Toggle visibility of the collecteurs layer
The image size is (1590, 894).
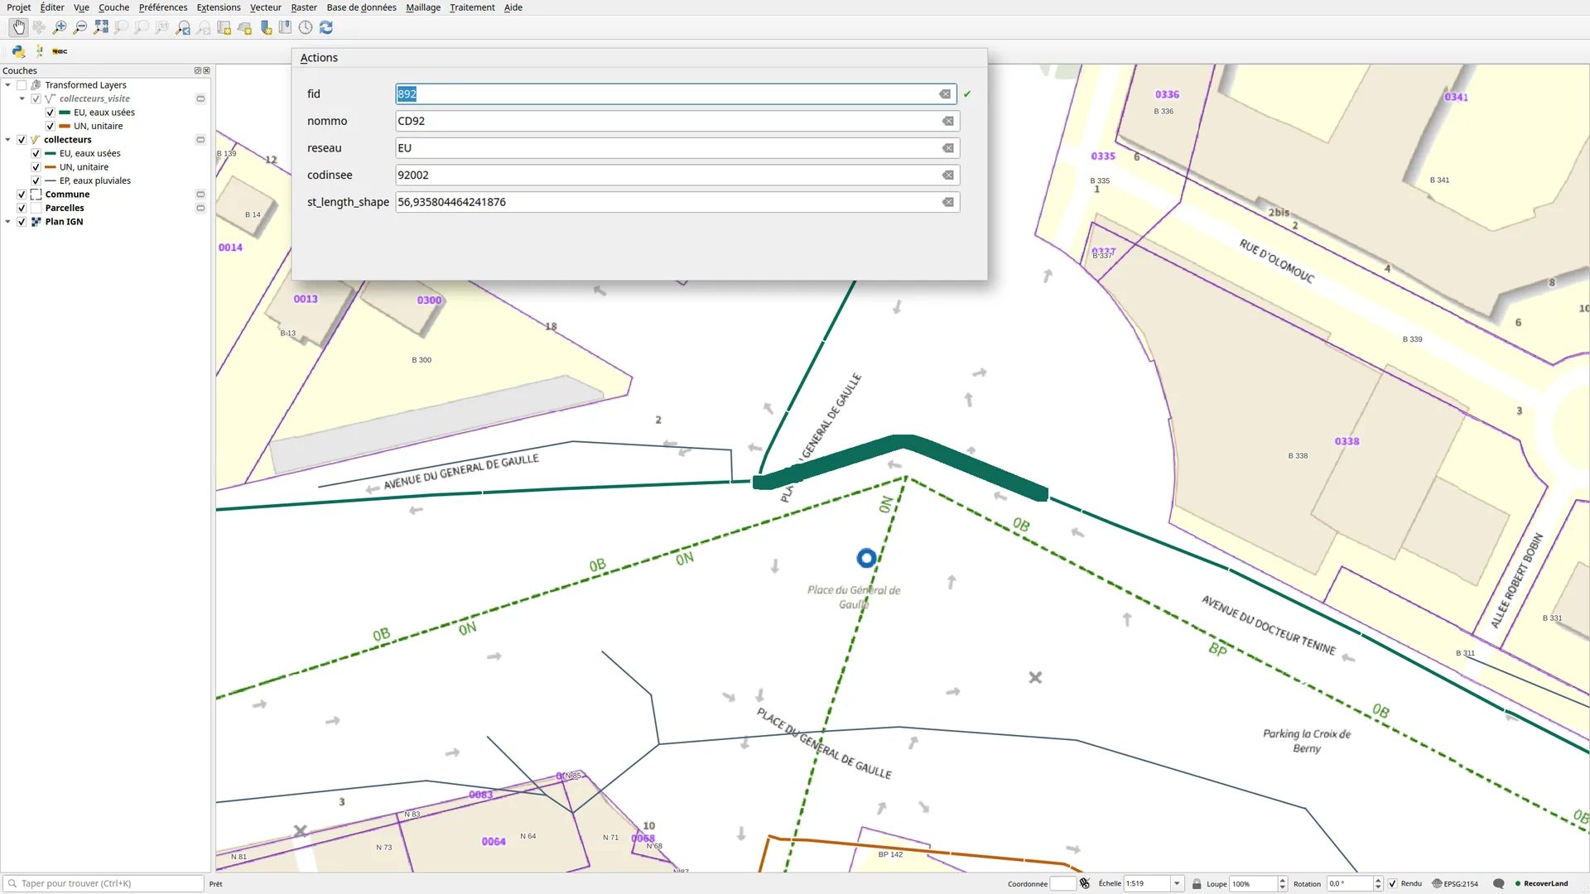coord(22,140)
